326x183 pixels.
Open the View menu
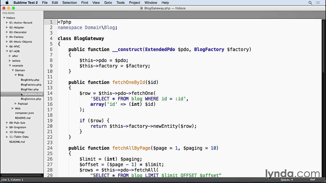click(96, 3)
